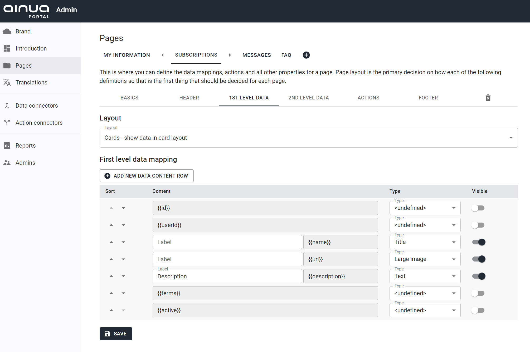Enable visibility for {{active}} row

(478, 310)
